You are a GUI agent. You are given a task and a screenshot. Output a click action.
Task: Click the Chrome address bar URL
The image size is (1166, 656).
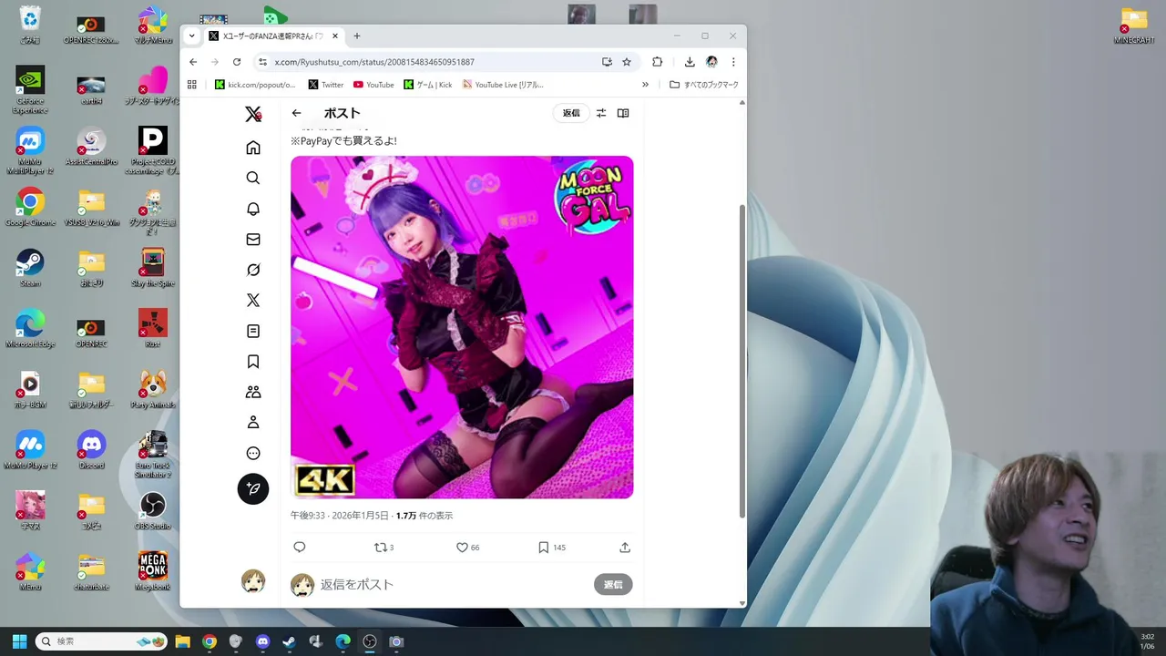374,62
